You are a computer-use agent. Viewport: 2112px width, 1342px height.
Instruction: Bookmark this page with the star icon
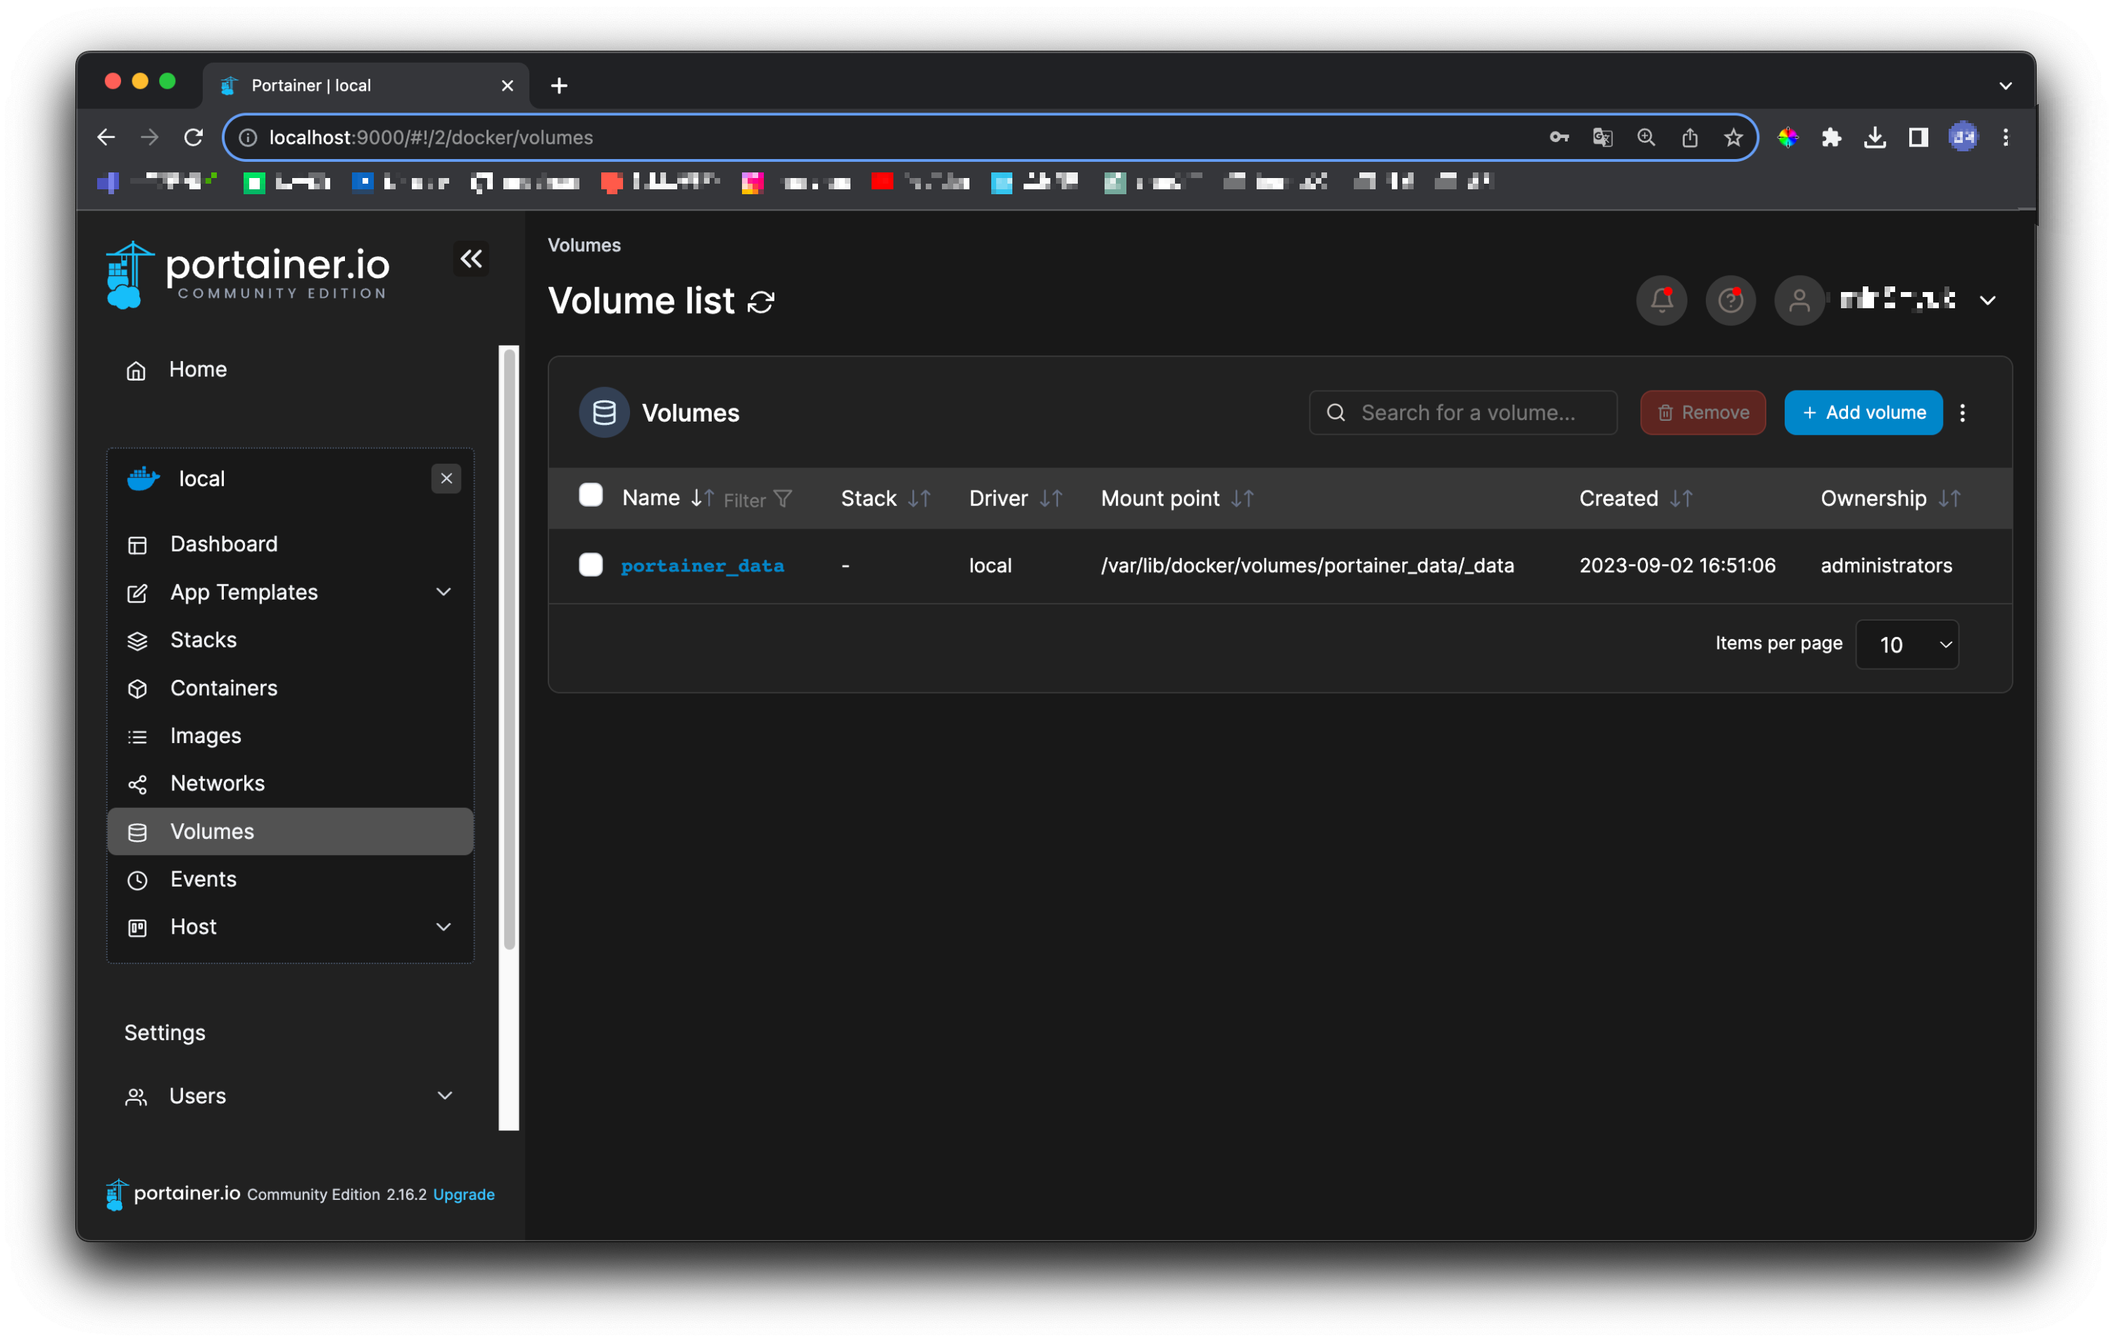click(x=1733, y=138)
